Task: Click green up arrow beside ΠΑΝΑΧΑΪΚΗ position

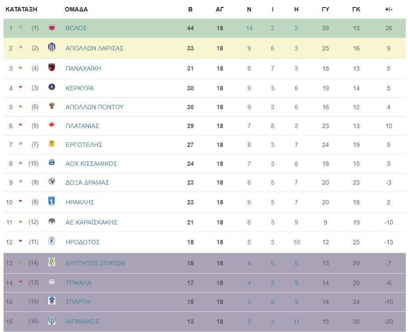Action: pyautogui.click(x=20, y=68)
